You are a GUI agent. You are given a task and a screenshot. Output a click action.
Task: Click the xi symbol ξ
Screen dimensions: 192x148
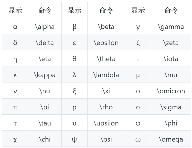[x=74, y=91]
